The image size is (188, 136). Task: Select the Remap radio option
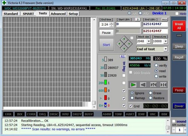pyautogui.click(x=132, y=98)
